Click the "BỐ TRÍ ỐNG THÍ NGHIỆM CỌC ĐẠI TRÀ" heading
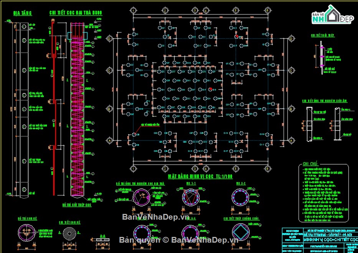This screenshot has height=253, width=358. pyautogui.click(x=140, y=184)
